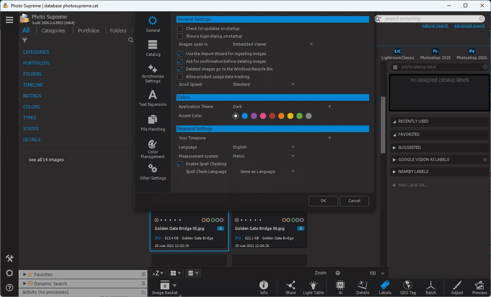
Task: Switch to the Portfolios tab
Action: 88,31
